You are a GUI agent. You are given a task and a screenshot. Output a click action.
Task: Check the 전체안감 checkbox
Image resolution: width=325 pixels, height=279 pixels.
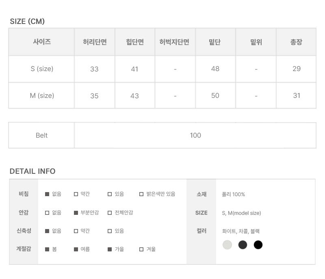pyautogui.click(x=110, y=213)
